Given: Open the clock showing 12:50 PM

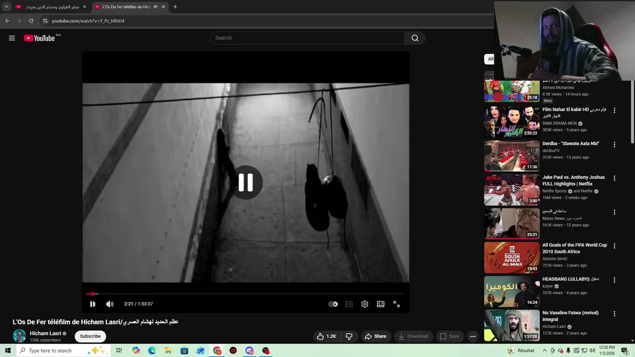Looking at the screenshot, I should coord(607,351).
